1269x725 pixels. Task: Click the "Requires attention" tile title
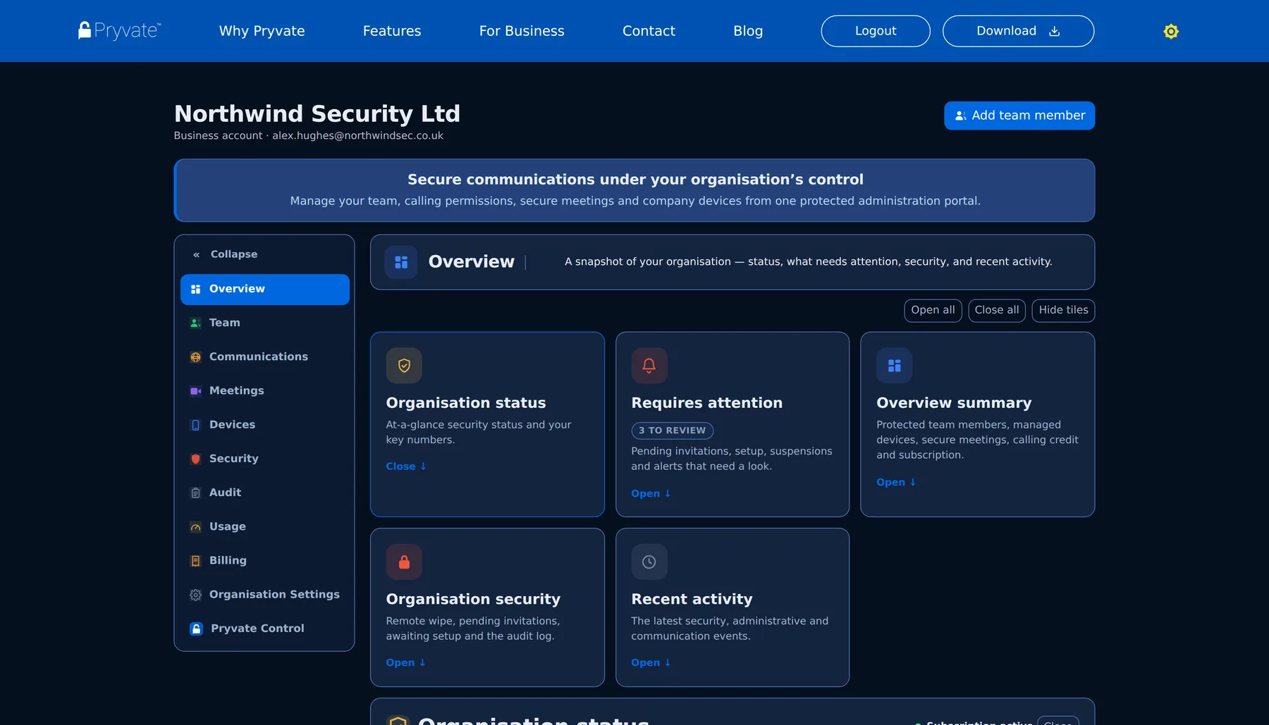click(707, 403)
